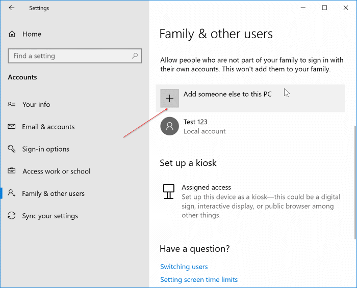This screenshot has width=357, height=288.
Task: Click the Local account label
Action: pyautogui.click(x=205, y=131)
